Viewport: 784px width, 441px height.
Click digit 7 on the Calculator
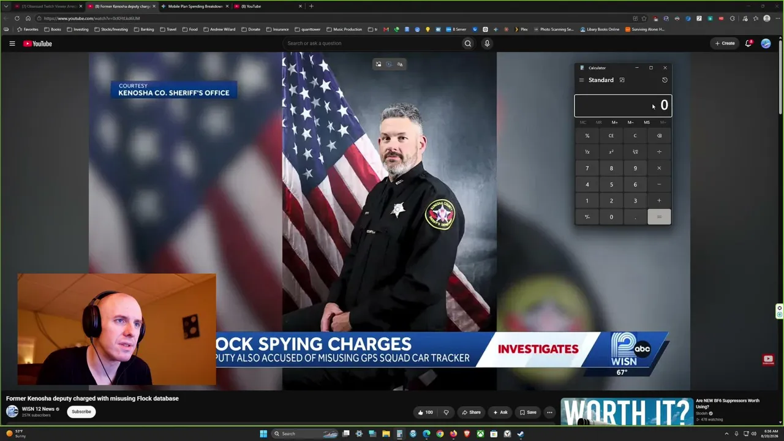[587, 168]
